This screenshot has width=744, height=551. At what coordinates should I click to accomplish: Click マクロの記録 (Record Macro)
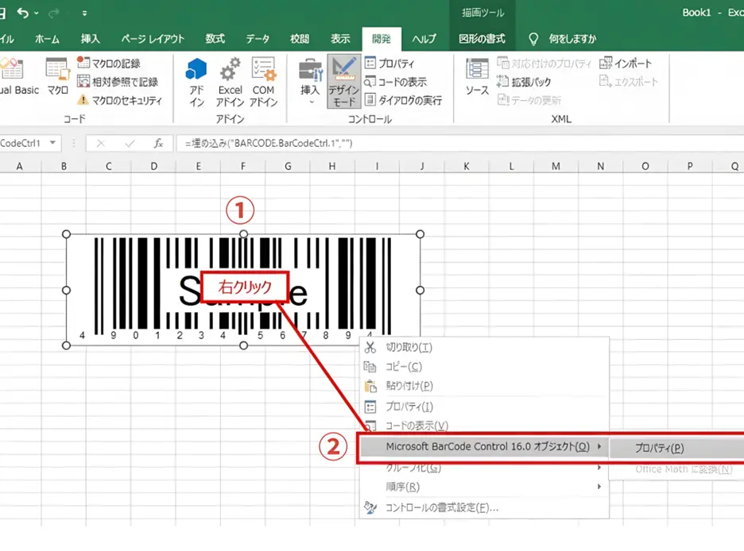(109, 63)
